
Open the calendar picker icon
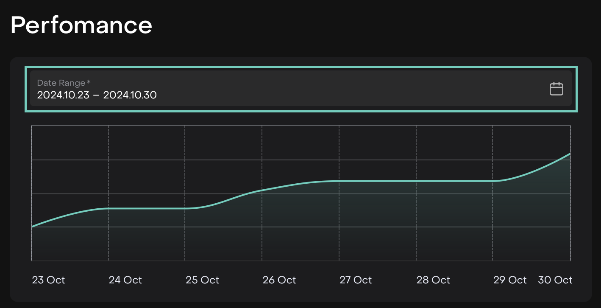tap(556, 89)
